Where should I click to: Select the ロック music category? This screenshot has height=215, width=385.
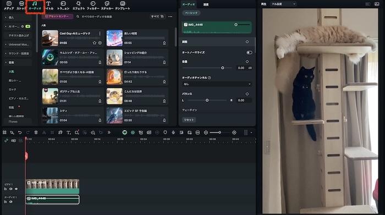point(12,89)
